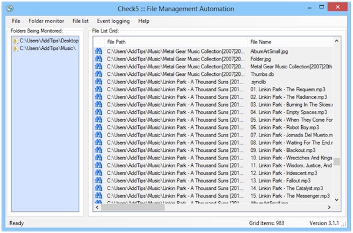
Task: Click binoculars icon for AlbumArtSmall.jpg Metal Gear row
Action: pyautogui.click(x=98, y=51)
